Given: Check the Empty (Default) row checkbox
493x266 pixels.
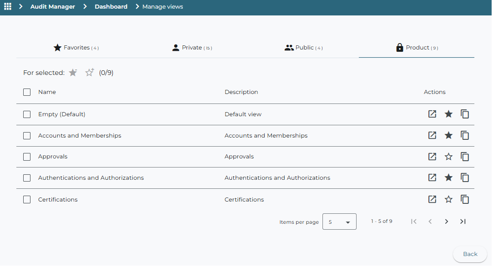Looking at the screenshot, I should (x=27, y=114).
